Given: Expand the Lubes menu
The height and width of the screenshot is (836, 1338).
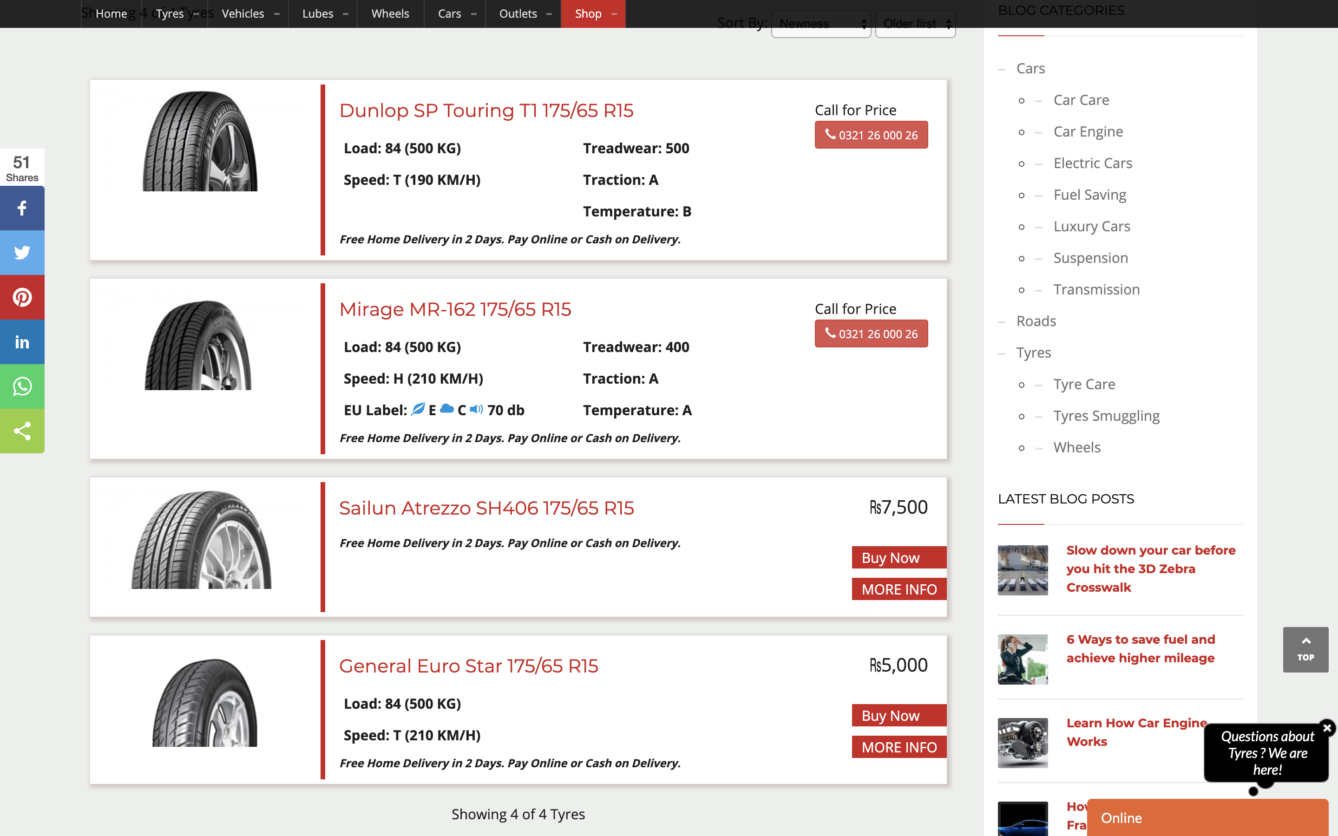Looking at the screenshot, I should click(x=323, y=14).
